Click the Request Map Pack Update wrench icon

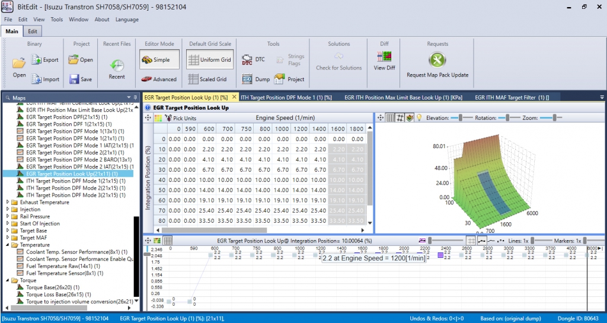point(437,60)
